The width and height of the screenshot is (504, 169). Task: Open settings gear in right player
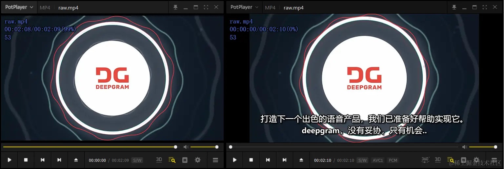(x=476, y=160)
